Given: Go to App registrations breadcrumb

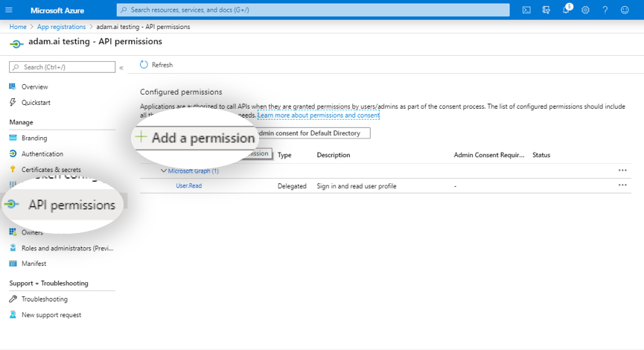Looking at the screenshot, I should pyautogui.click(x=61, y=27).
